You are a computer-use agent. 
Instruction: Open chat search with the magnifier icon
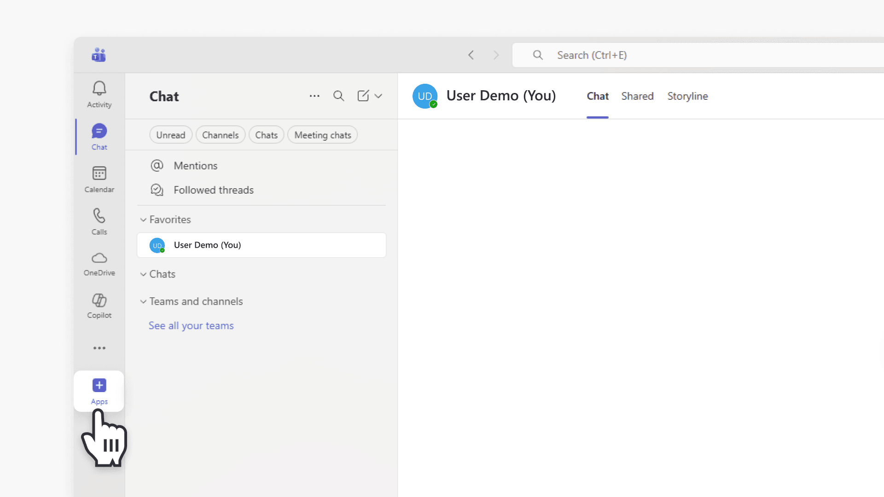point(339,96)
